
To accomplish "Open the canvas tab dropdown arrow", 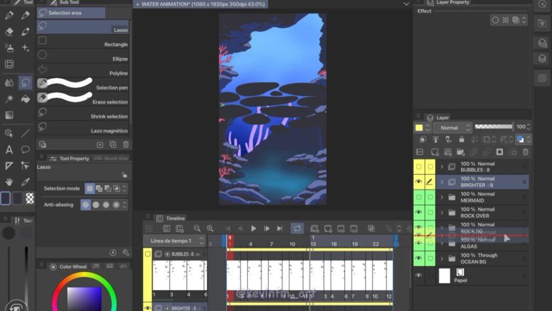I will click(406, 4).
